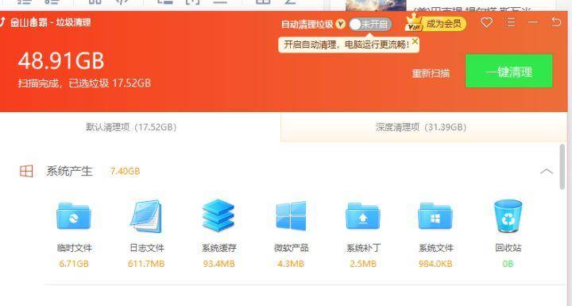This screenshot has width=572, height=306.
Task: Click the heart favorites icon in the title bar
Action: (487, 22)
